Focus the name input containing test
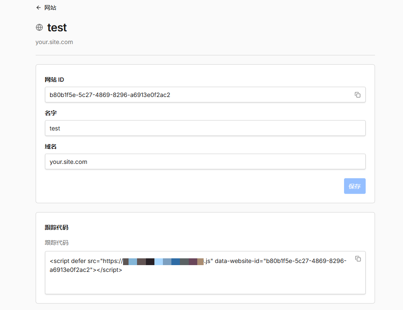Viewport: 403px width, 310px height. click(x=205, y=128)
